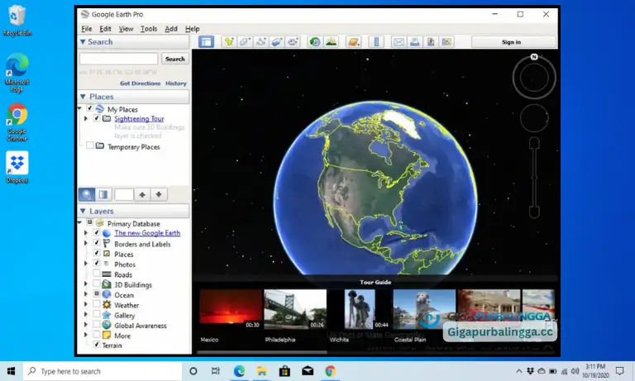
Task: Click the North indicator on the compass
Action: click(534, 57)
